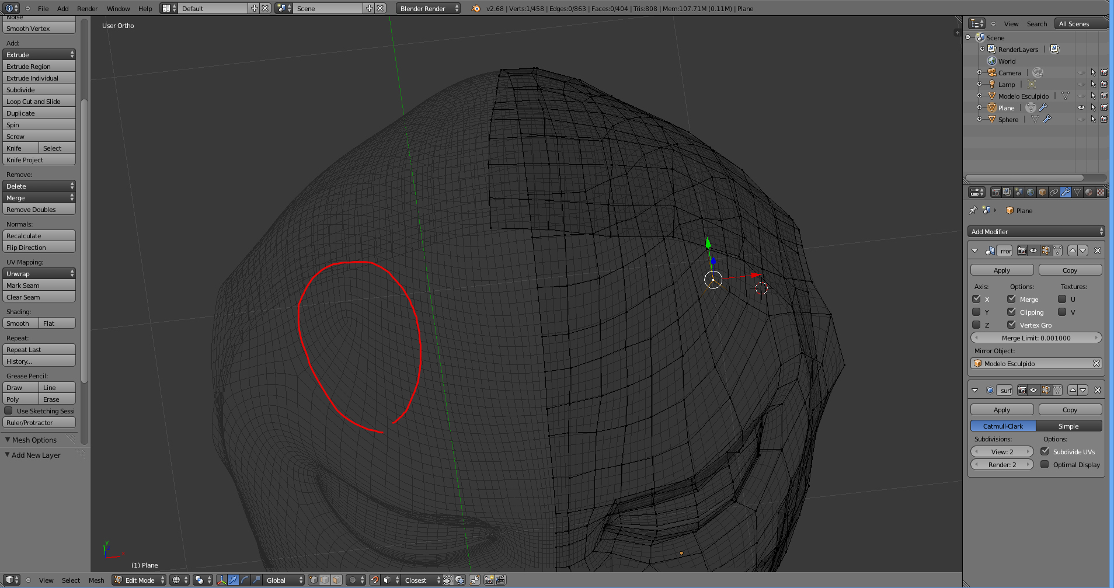Image resolution: width=1114 pixels, height=588 pixels.
Task: Open the Mesh menu in viewport header
Action: (x=96, y=580)
